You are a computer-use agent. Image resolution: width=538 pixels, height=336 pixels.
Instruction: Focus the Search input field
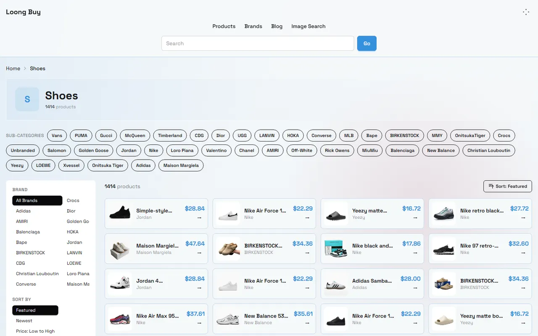[x=258, y=43]
